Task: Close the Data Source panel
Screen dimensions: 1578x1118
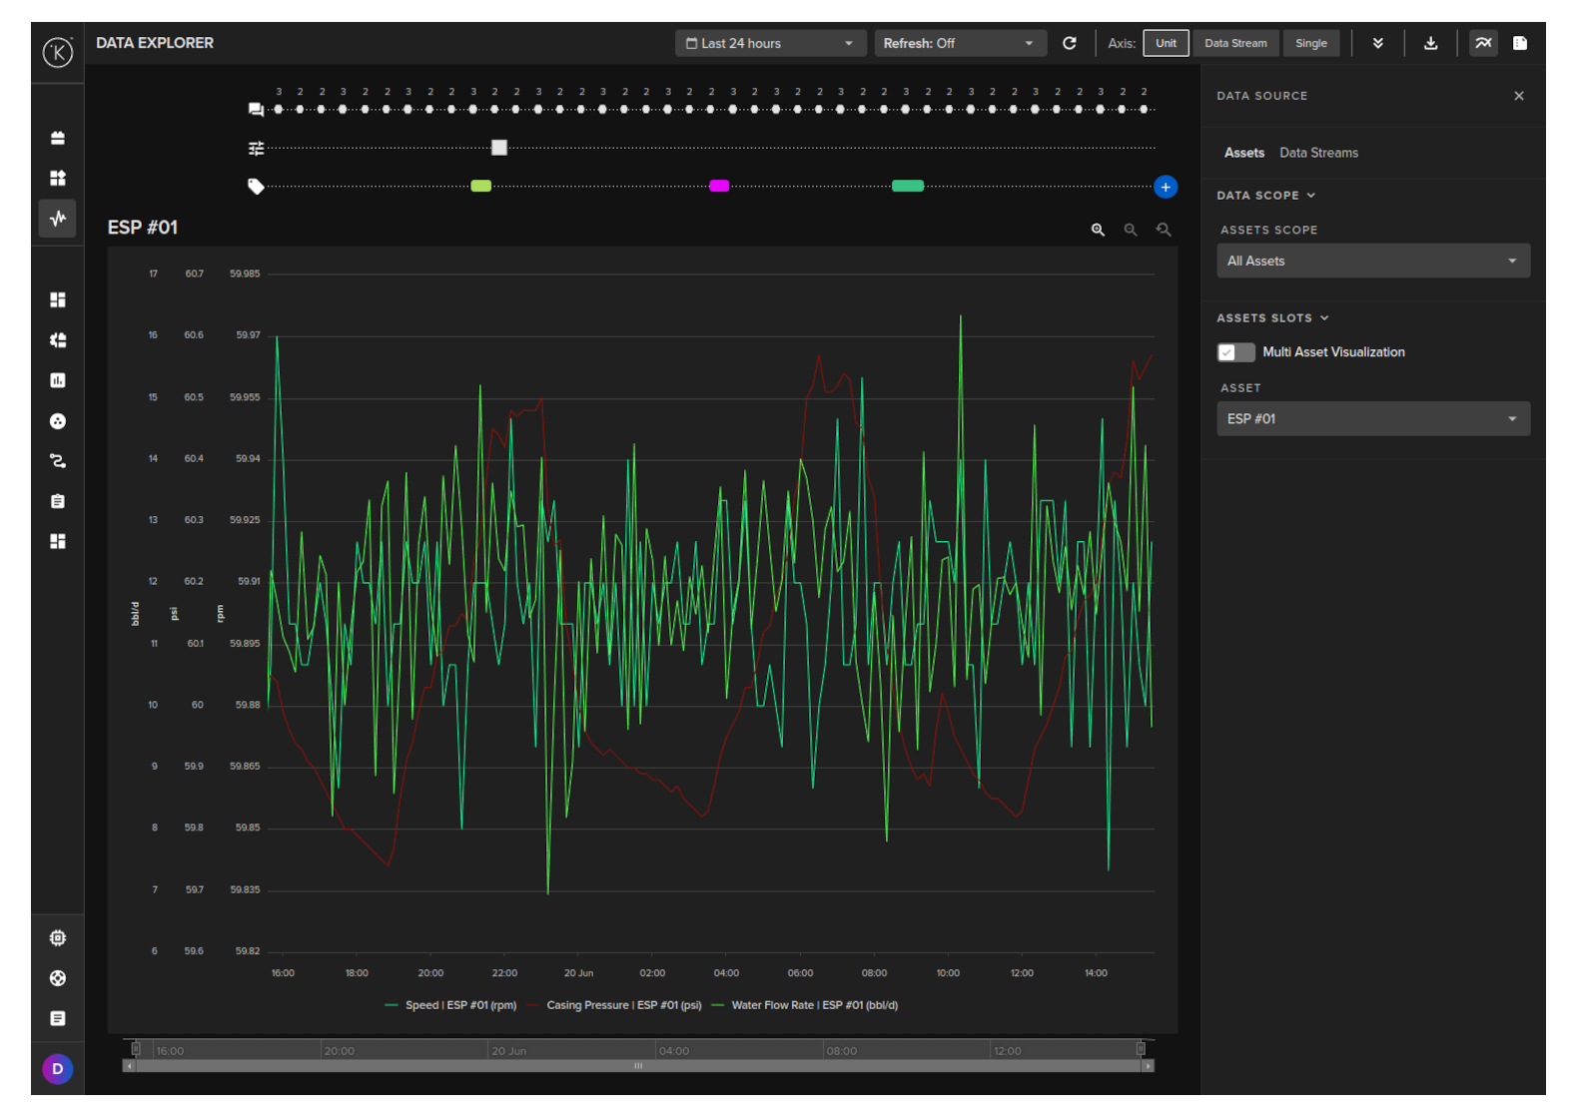Action: (x=1518, y=96)
